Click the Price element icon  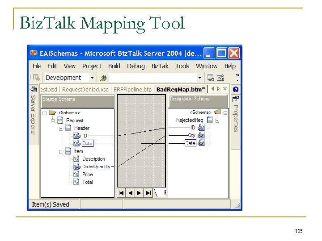point(76,174)
